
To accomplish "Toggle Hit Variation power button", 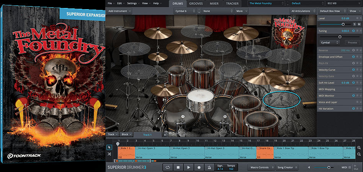I will [x=353, y=109].
